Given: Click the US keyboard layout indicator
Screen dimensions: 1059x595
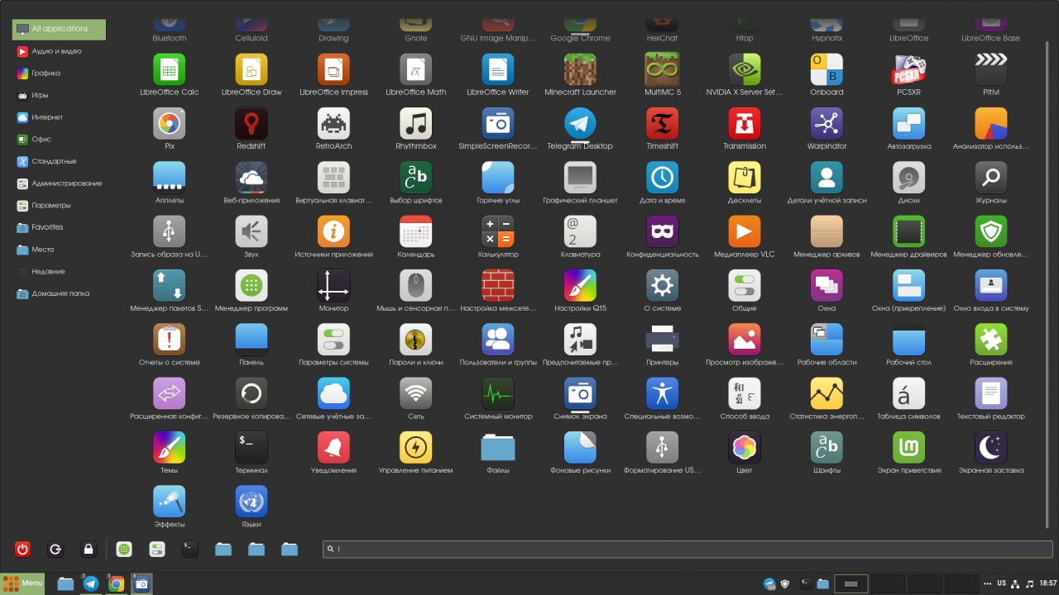Looking at the screenshot, I should (x=1001, y=583).
